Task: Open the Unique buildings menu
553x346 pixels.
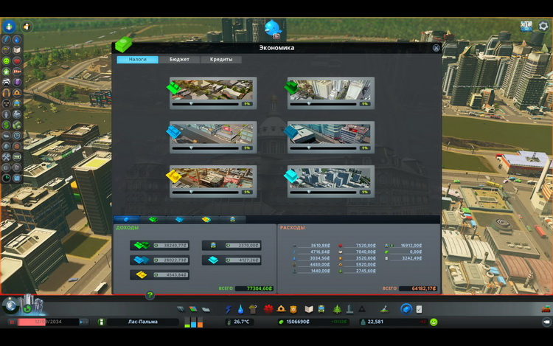Action: coord(349,309)
